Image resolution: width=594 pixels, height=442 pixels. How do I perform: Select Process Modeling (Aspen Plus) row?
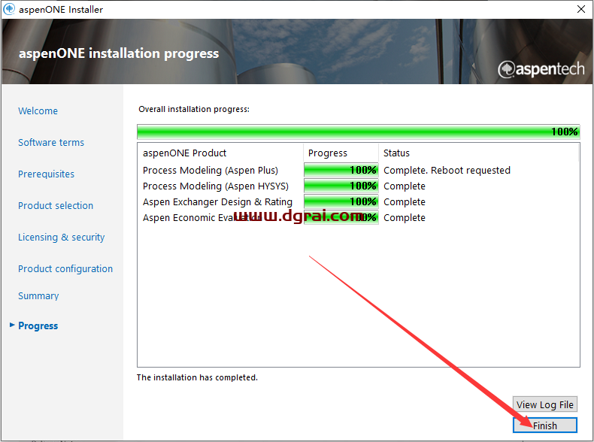pyautogui.click(x=359, y=170)
